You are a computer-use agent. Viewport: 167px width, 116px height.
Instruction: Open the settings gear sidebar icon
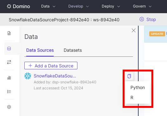[9, 107]
